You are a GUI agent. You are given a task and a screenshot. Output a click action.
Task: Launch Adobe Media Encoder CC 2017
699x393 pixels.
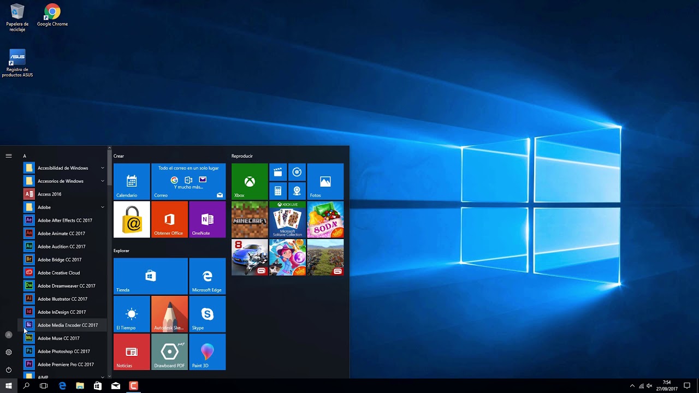click(x=64, y=325)
